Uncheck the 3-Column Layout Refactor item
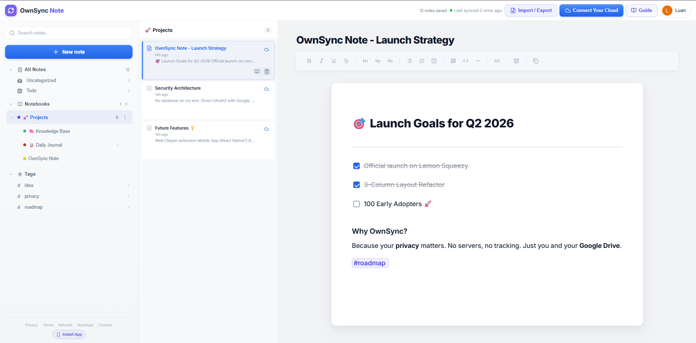Viewport: 696px width, 343px height. pos(356,185)
